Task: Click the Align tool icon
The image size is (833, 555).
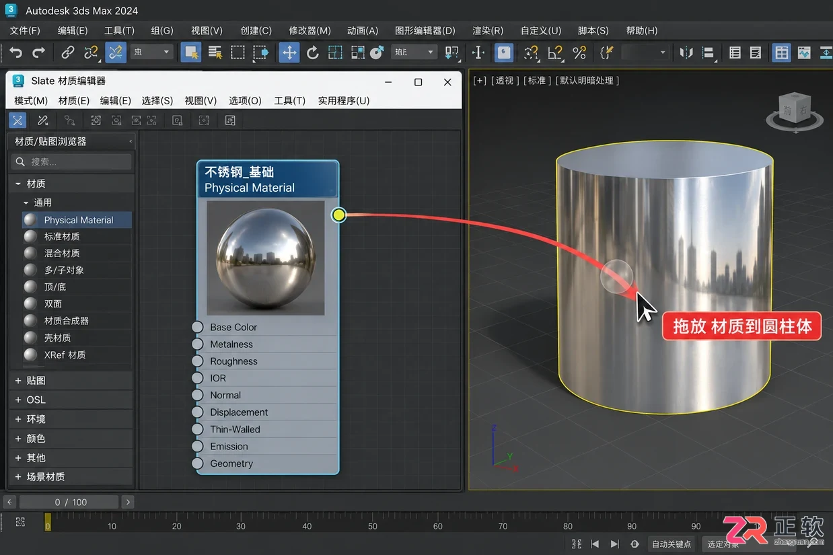Action: pos(709,52)
